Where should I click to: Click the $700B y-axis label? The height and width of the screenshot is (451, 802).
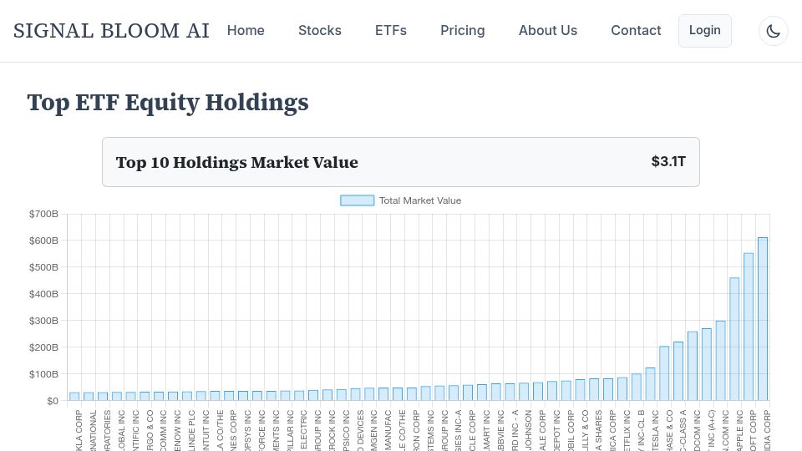[43, 214]
